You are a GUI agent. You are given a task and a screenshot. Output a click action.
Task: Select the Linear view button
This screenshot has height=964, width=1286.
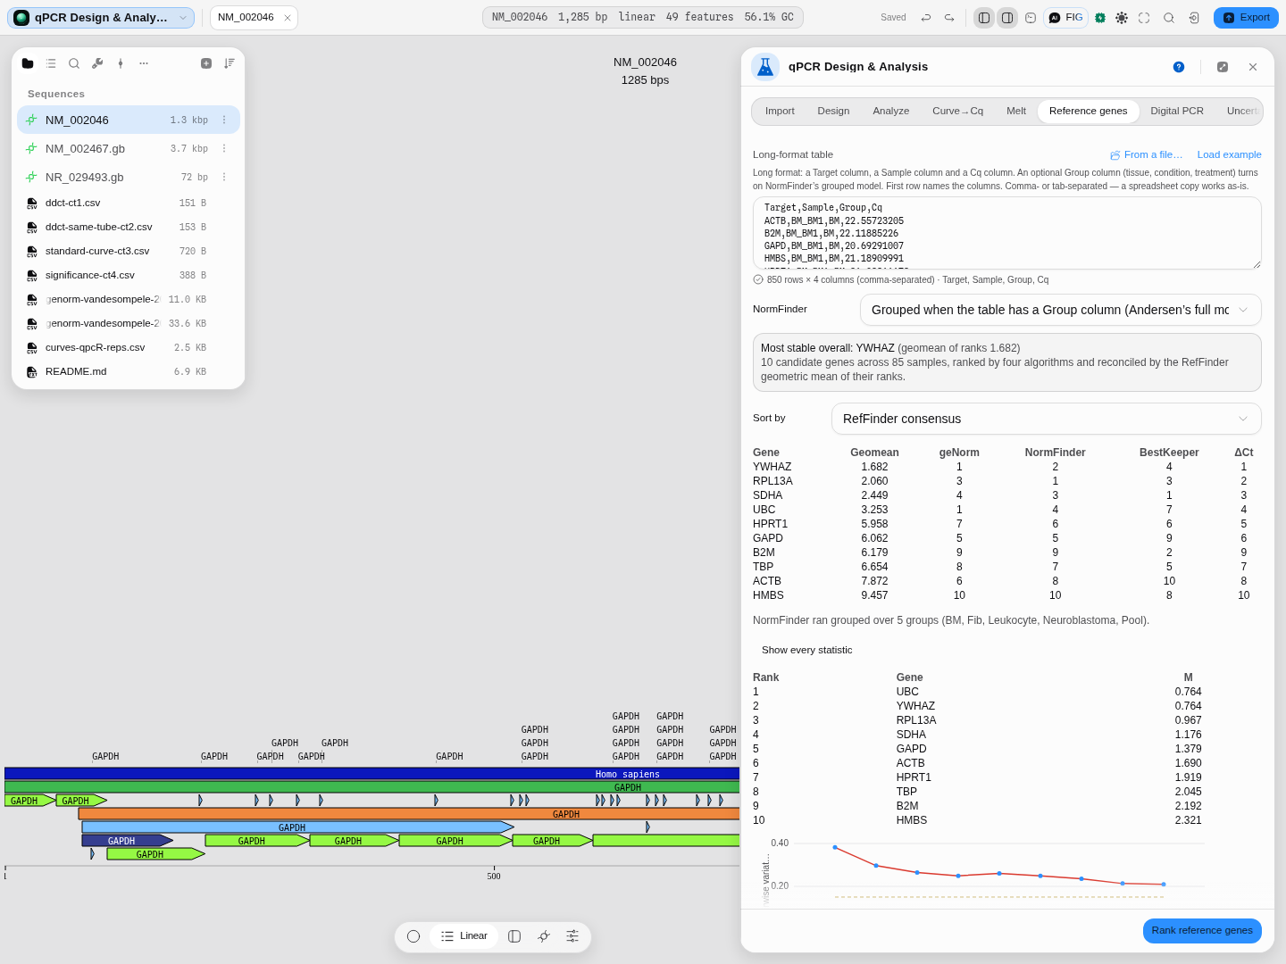tap(464, 936)
